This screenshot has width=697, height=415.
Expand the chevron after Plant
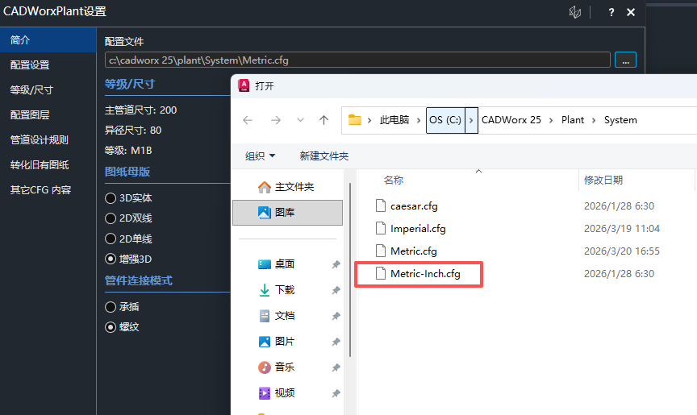click(x=594, y=120)
